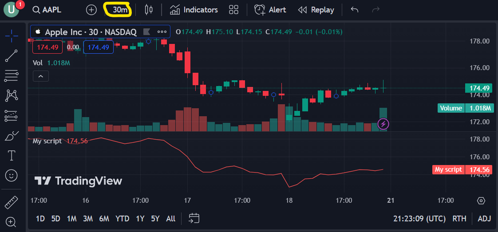Viewport: 498px width, 232px height.
Task: Undo the last chart action
Action: [355, 10]
